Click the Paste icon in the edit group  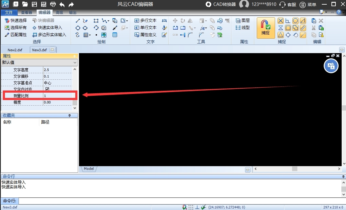(x=313, y=21)
